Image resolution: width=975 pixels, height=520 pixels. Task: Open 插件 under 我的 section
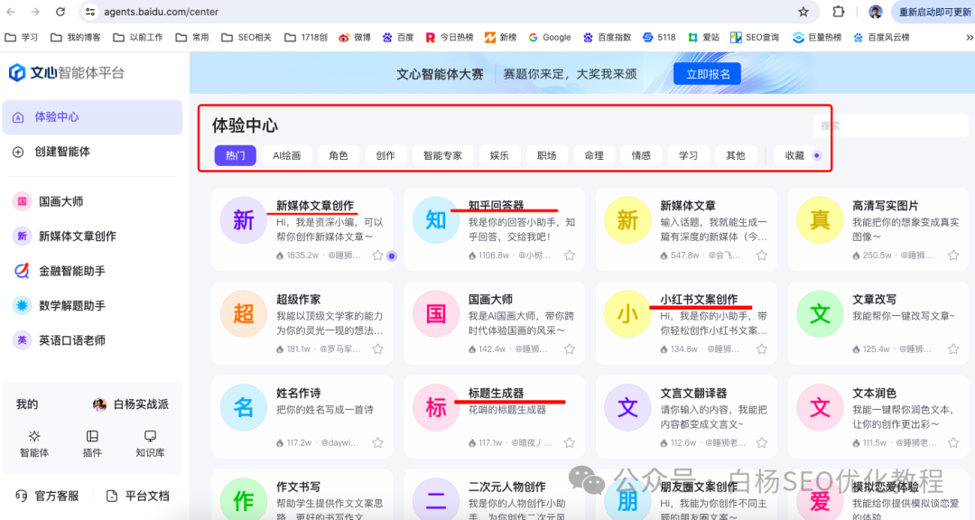coord(92,443)
